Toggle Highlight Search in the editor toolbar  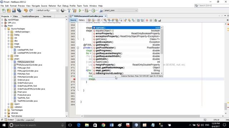117,20
